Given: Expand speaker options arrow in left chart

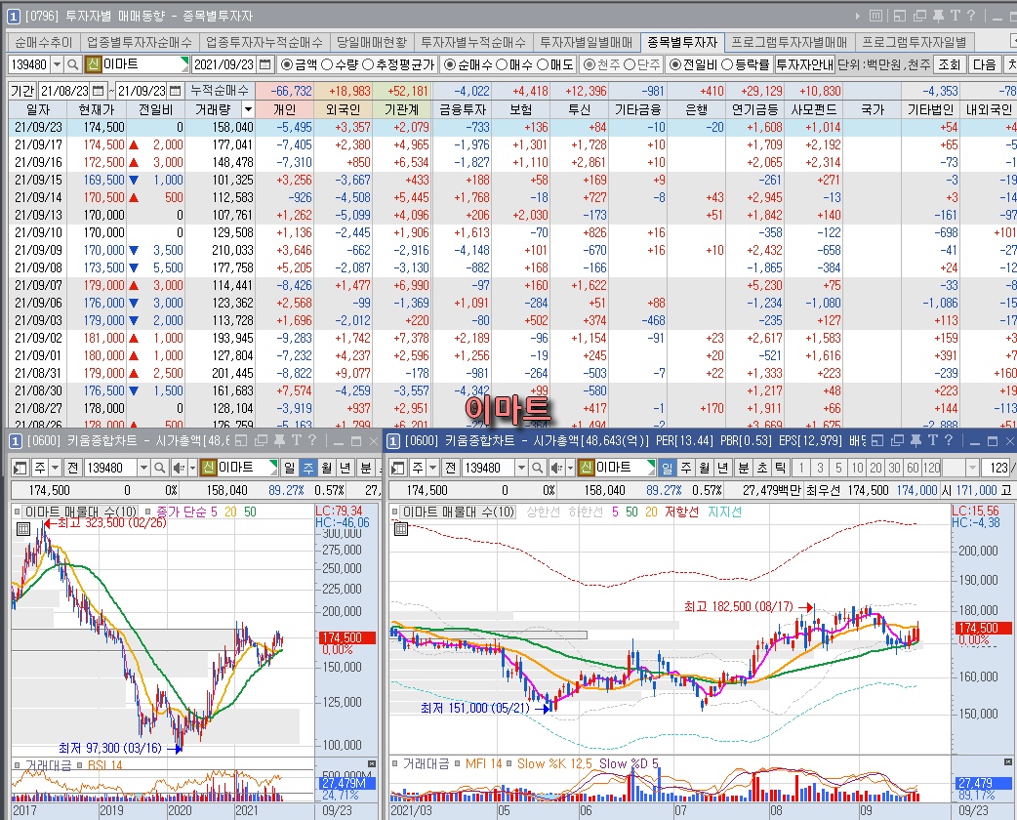Looking at the screenshot, I should pyautogui.click(x=192, y=467).
